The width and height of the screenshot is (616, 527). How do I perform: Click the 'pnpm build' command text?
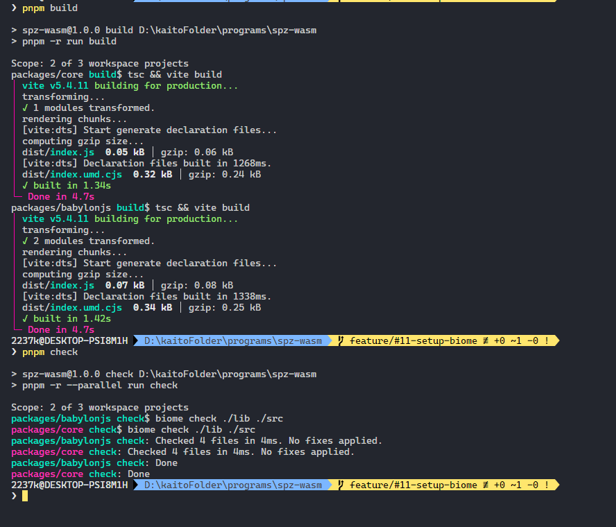pos(50,8)
